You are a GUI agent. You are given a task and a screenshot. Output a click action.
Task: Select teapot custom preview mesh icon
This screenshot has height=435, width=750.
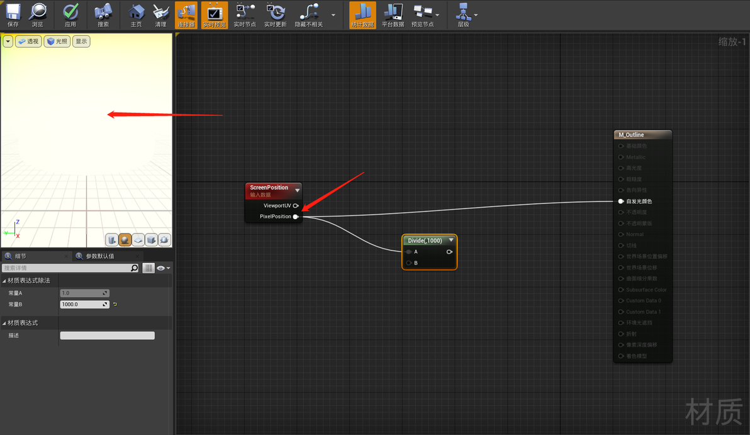click(x=164, y=240)
